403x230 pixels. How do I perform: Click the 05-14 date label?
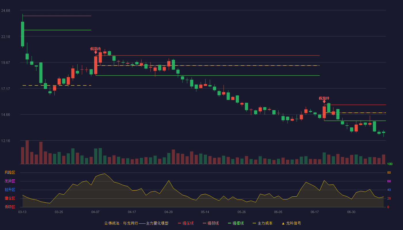(205, 212)
